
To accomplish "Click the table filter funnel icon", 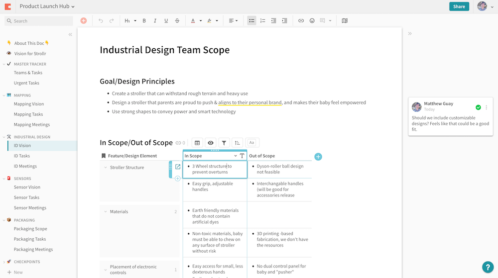I will (224, 143).
